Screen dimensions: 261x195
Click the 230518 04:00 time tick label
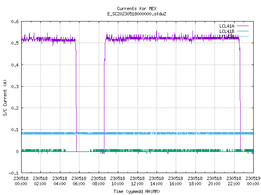pos(60,181)
